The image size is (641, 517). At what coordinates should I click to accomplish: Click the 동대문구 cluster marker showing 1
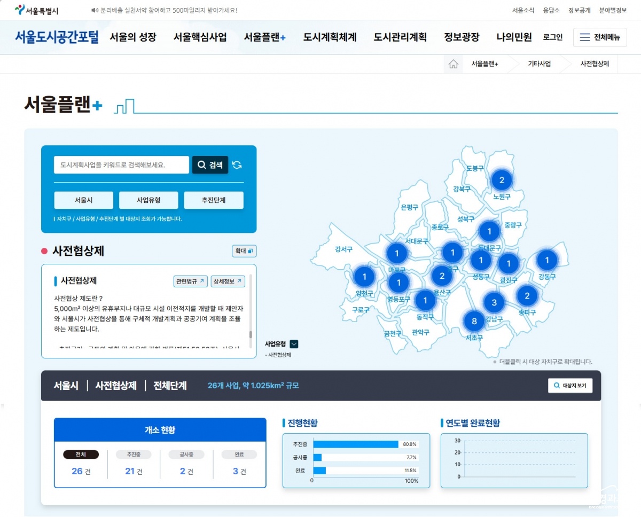(489, 231)
